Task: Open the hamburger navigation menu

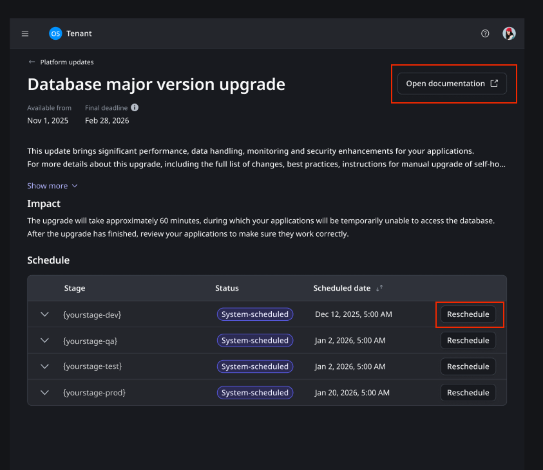Action: point(25,33)
